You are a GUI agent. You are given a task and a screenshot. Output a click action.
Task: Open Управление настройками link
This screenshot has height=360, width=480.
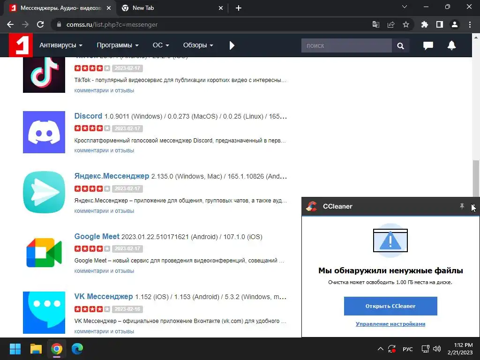(390, 324)
